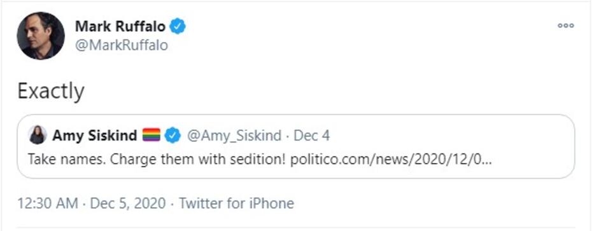Click the 'Take names.' sentence in quote
The image size is (592, 231).
click(x=67, y=160)
